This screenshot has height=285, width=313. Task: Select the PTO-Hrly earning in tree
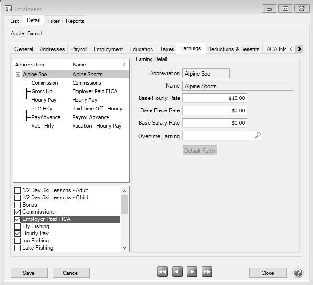tap(42, 109)
